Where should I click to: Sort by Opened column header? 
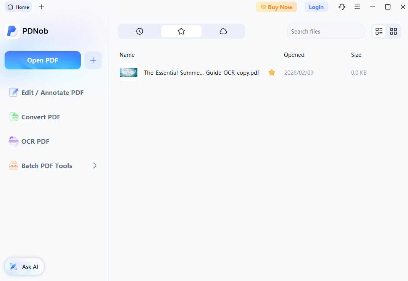click(294, 55)
